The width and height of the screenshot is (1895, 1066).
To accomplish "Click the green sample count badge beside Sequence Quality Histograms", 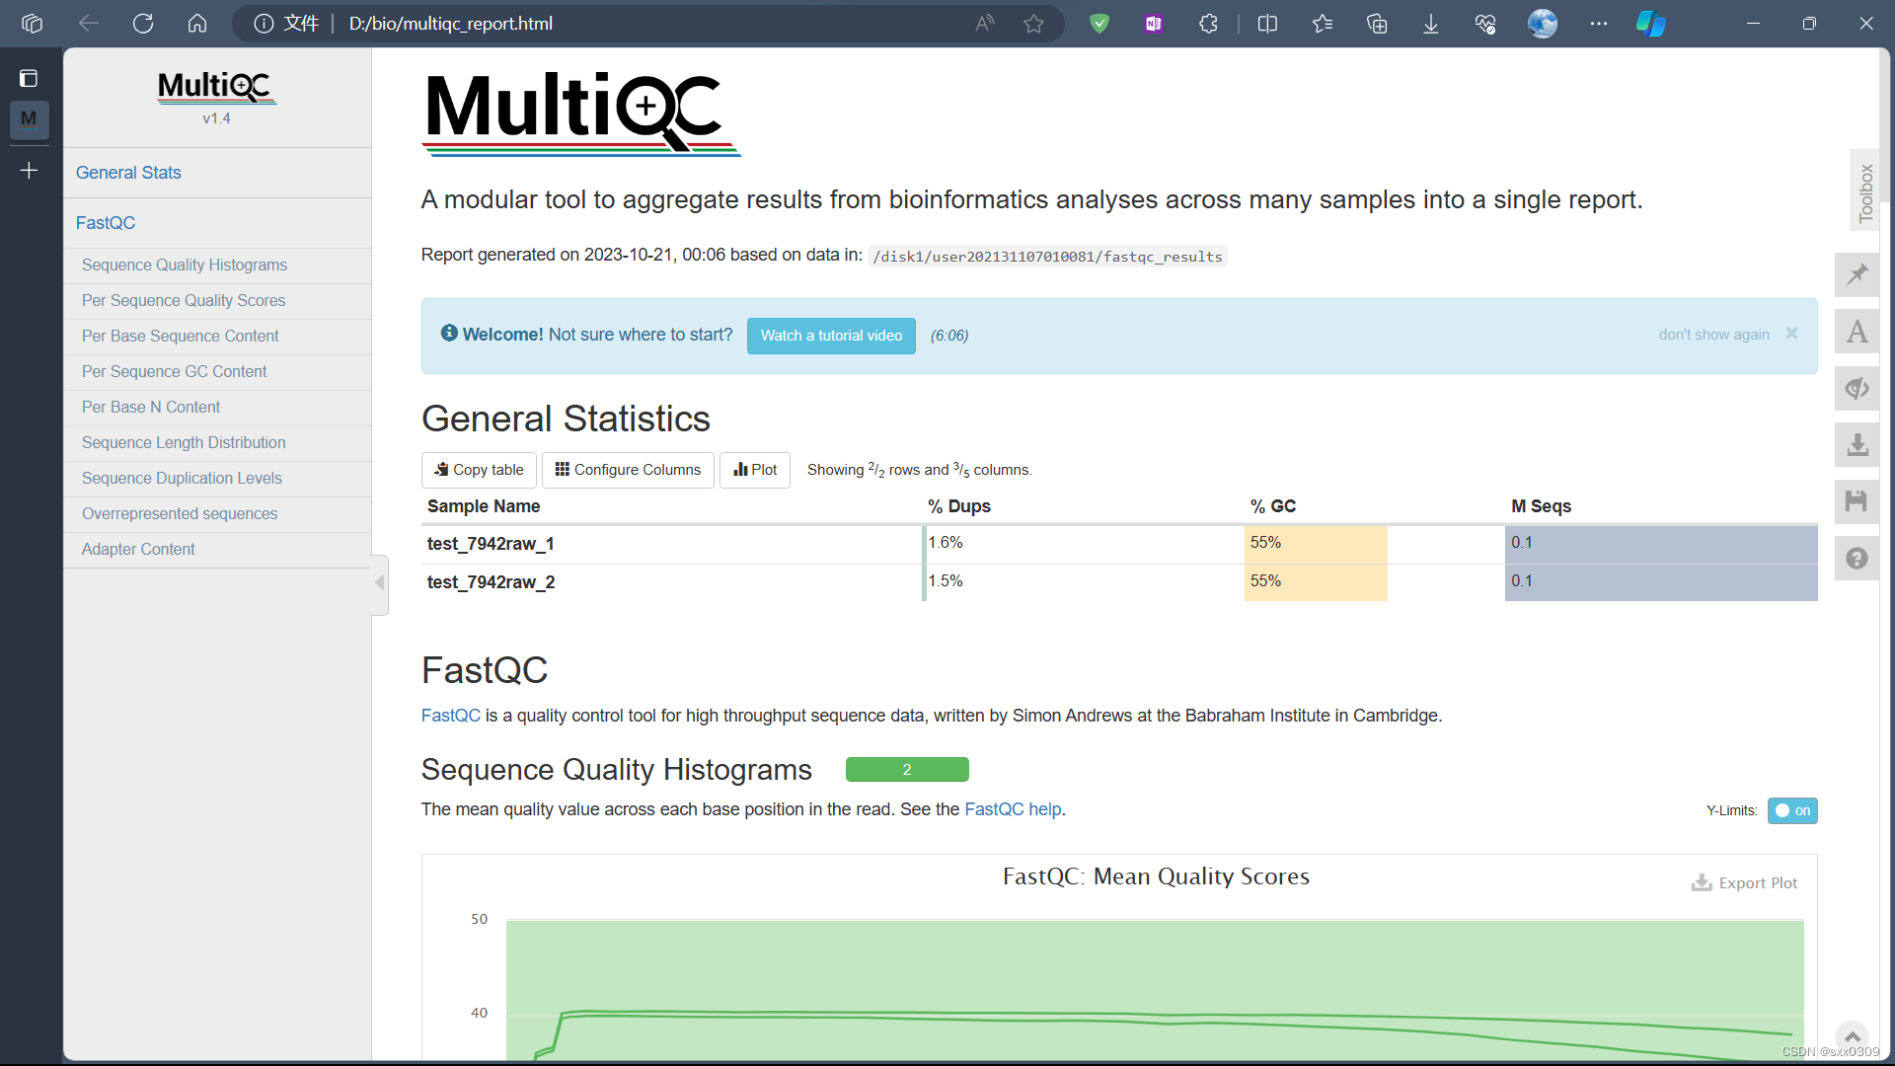I will click(x=906, y=769).
